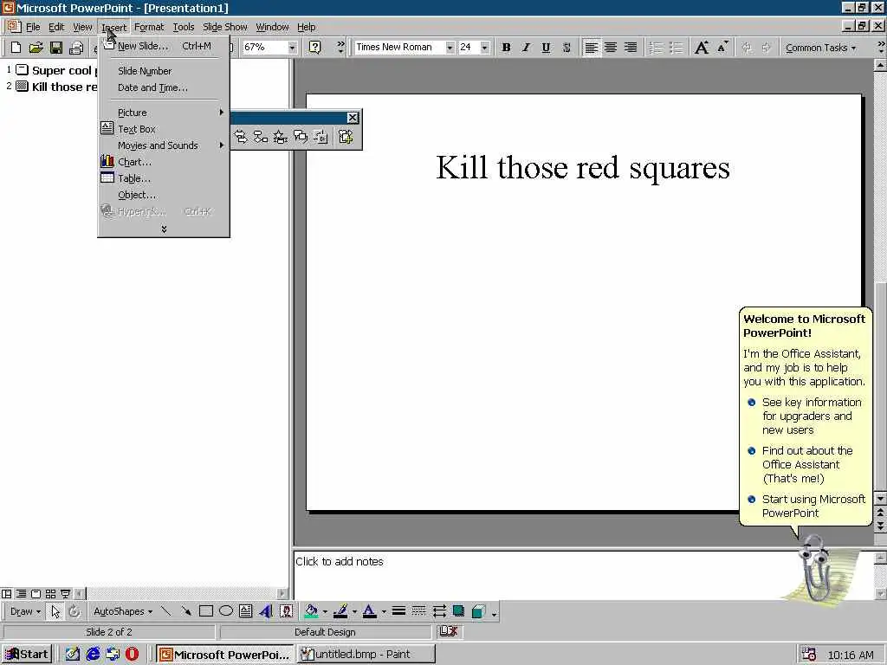Open the Format menu

tap(149, 27)
